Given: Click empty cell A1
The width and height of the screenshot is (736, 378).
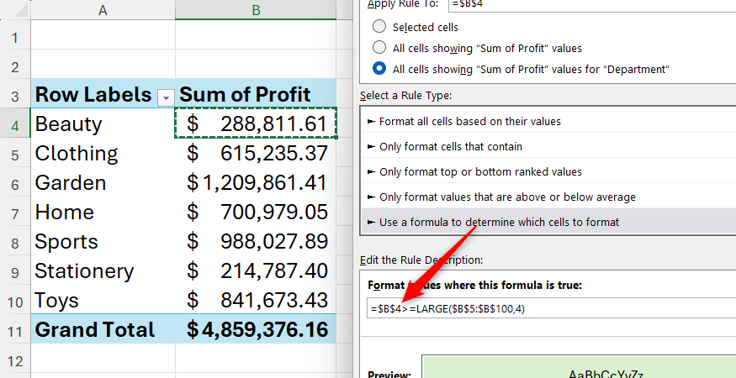Looking at the screenshot, I should coord(103,34).
